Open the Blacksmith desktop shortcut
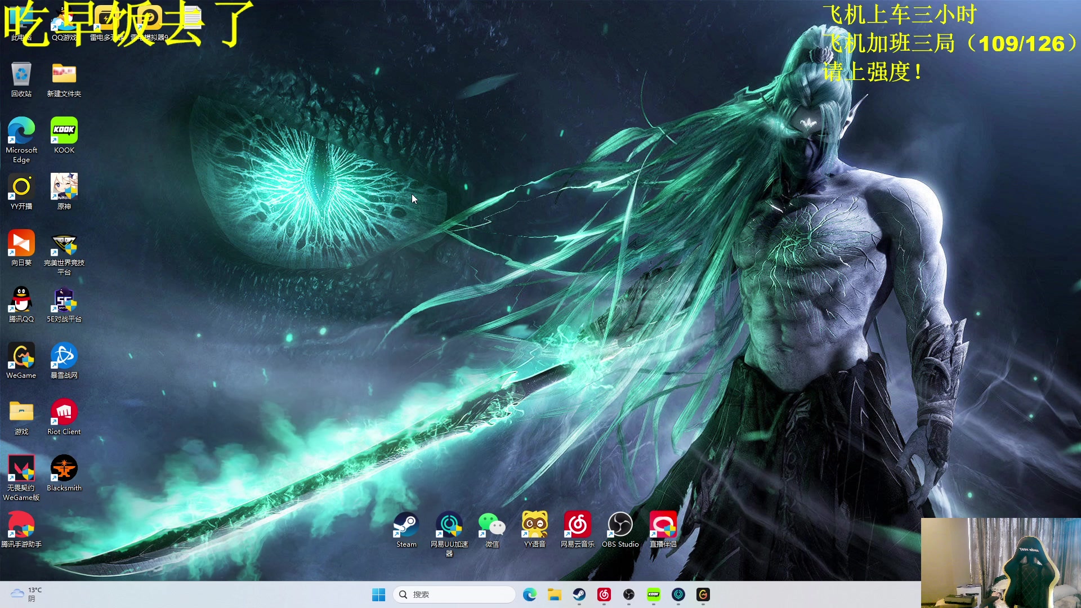 click(x=64, y=469)
